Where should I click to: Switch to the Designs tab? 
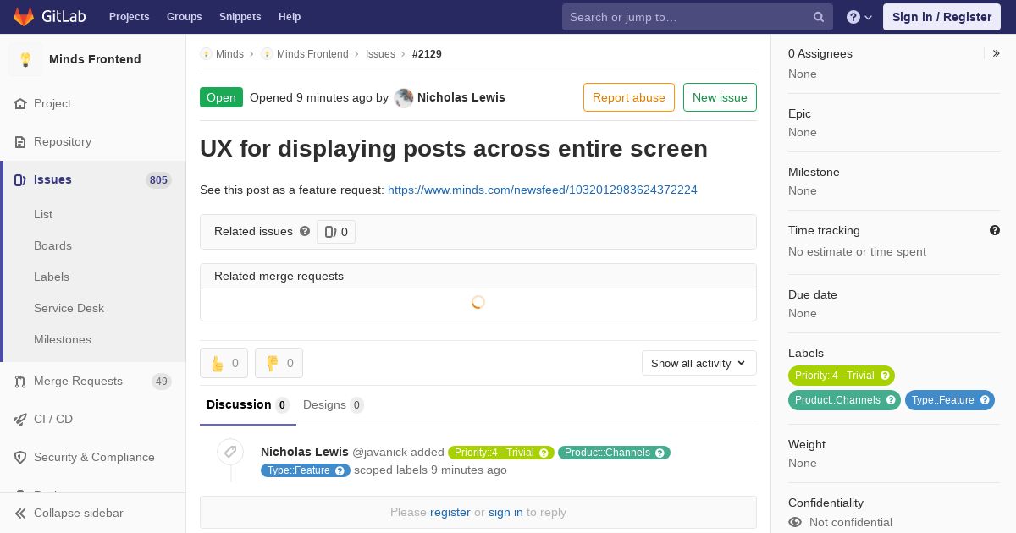pyautogui.click(x=334, y=404)
